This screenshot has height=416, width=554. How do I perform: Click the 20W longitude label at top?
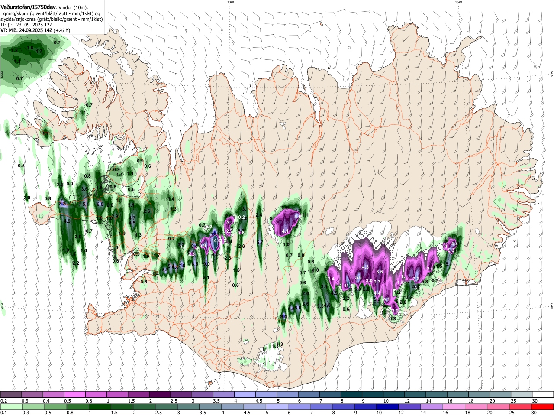pyautogui.click(x=230, y=2)
